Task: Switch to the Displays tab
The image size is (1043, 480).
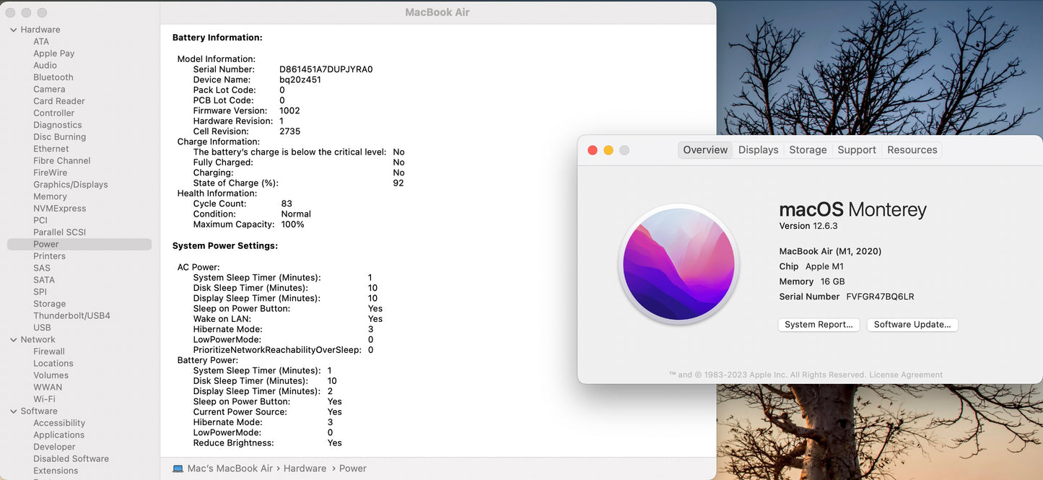Action: [758, 150]
